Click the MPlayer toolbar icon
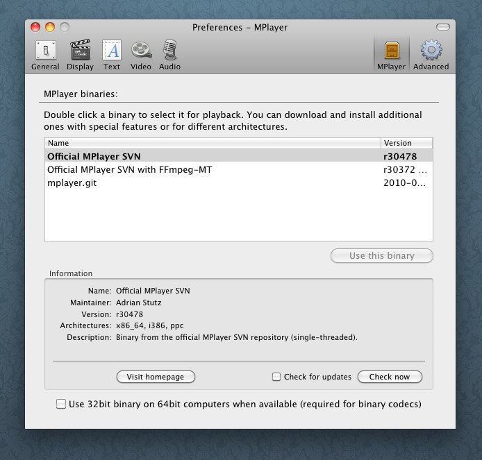This screenshot has width=482, height=460. click(391, 55)
